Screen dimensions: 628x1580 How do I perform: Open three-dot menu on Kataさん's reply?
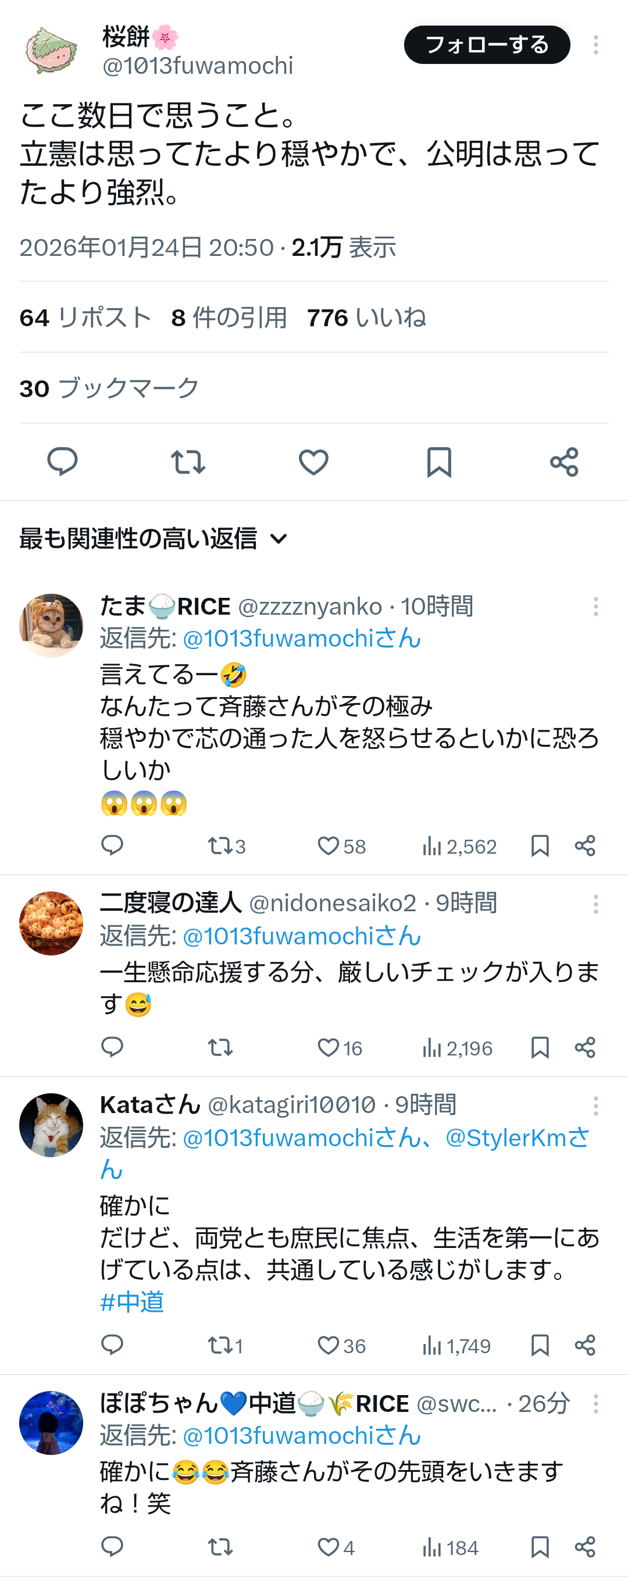click(x=595, y=1106)
